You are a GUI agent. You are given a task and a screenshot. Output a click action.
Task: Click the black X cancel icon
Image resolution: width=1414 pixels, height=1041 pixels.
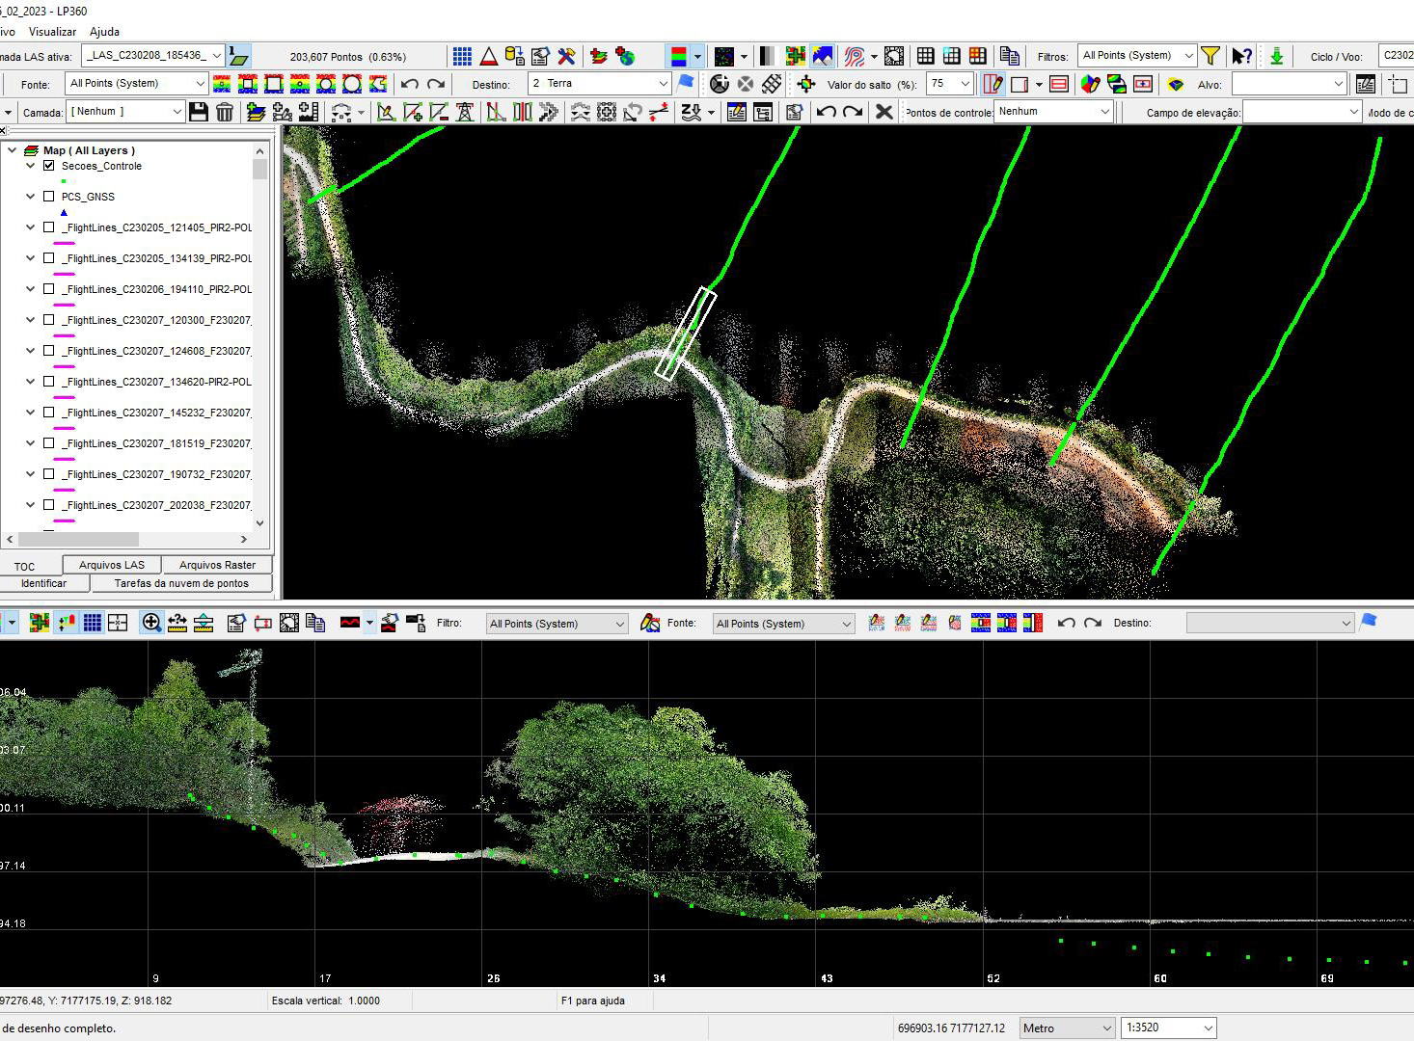(x=884, y=112)
